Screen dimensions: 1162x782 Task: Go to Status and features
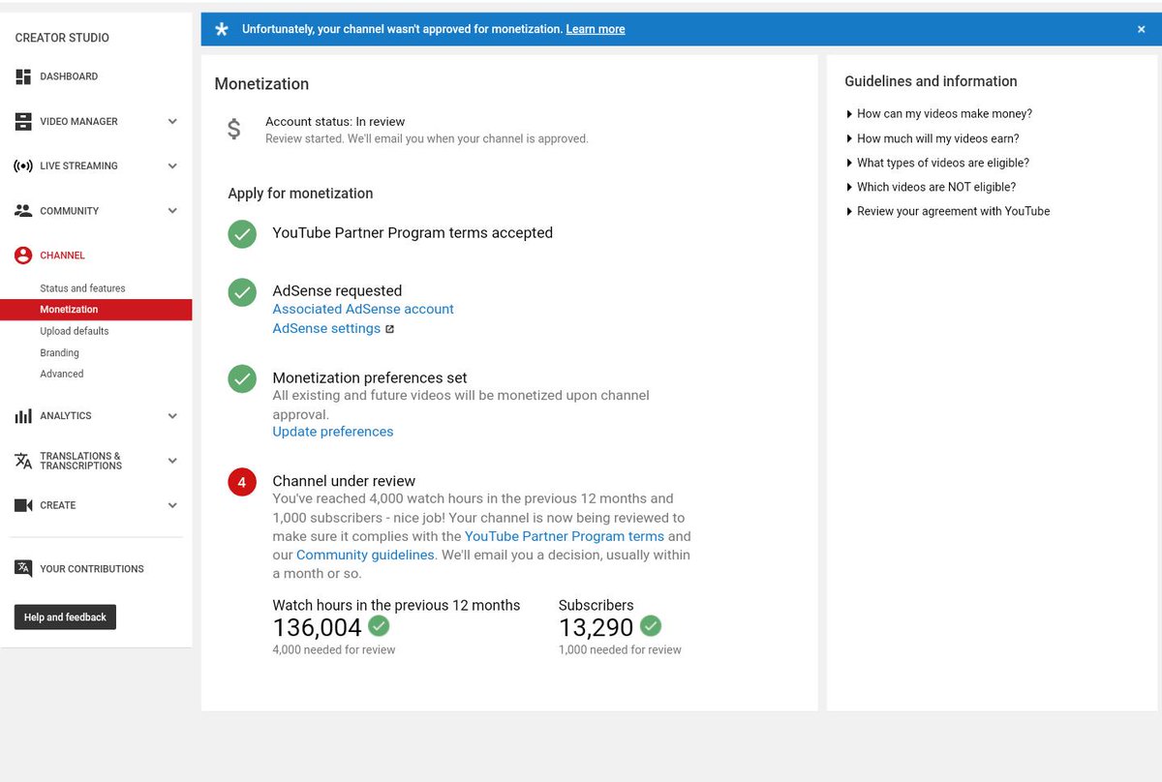click(x=82, y=288)
